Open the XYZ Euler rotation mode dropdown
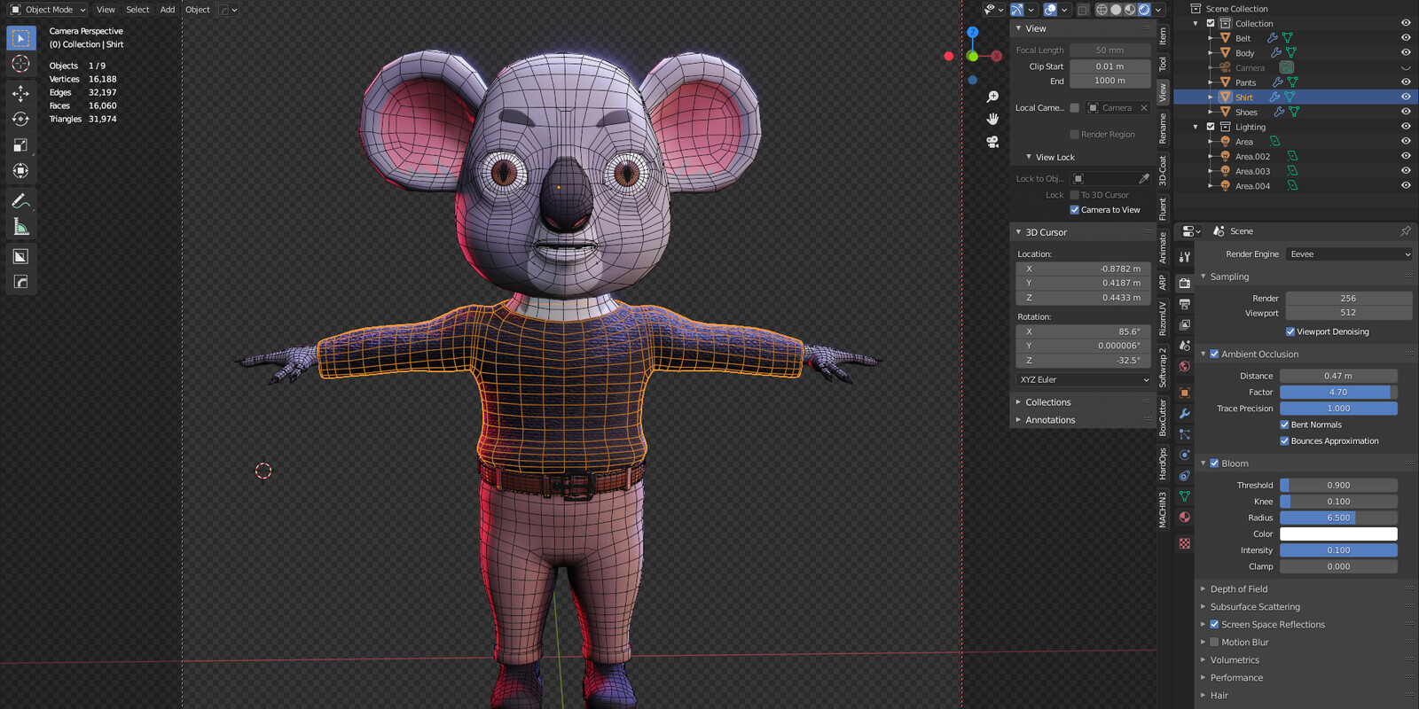1419x709 pixels. coord(1083,379)
